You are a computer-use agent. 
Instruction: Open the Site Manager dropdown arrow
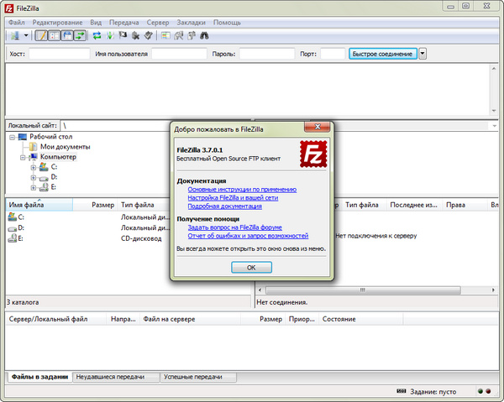coord(26,36)
